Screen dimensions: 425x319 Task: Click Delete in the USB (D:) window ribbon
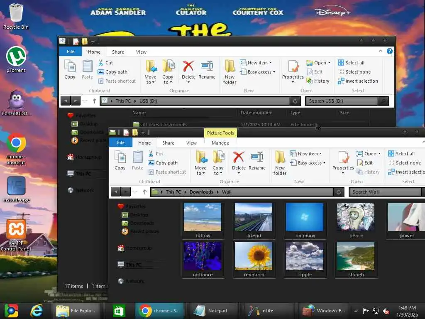[188, 71]
